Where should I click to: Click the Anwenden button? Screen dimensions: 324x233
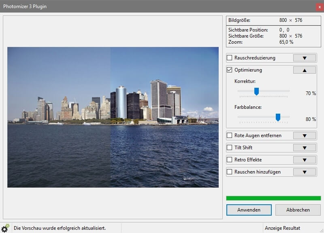249,210
